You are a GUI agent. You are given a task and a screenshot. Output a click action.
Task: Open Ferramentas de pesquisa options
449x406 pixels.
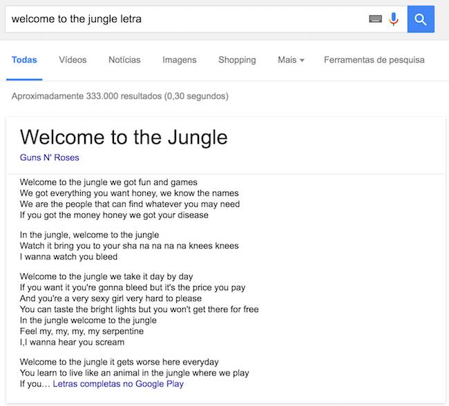(374, 60)
